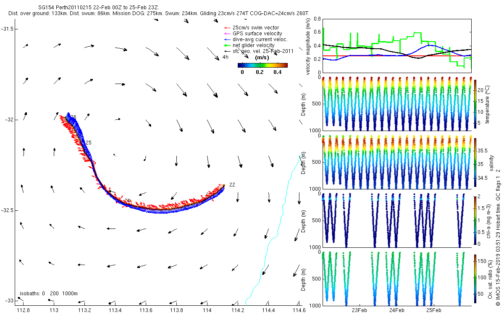The height and width of the screenshot is (315, 504).
Task: Click the magenta GPS surface velocity legend arrow
Action: (227, 34)
